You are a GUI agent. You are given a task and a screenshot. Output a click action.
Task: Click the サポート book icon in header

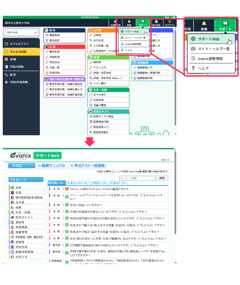142,23
